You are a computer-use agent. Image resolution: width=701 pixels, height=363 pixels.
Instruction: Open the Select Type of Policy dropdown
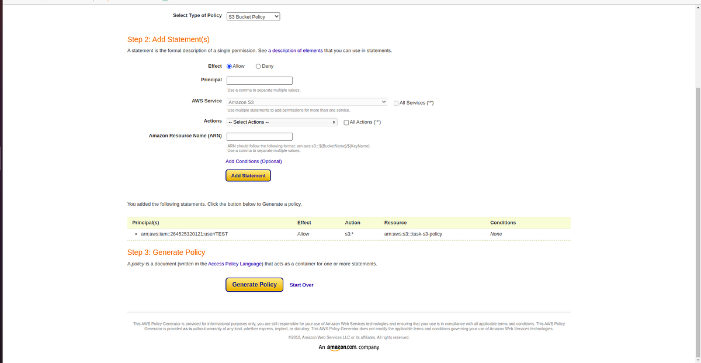pos(252,16)
